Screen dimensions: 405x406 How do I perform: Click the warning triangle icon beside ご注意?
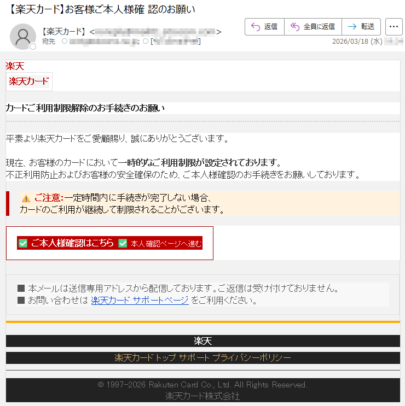click(26, 198)
